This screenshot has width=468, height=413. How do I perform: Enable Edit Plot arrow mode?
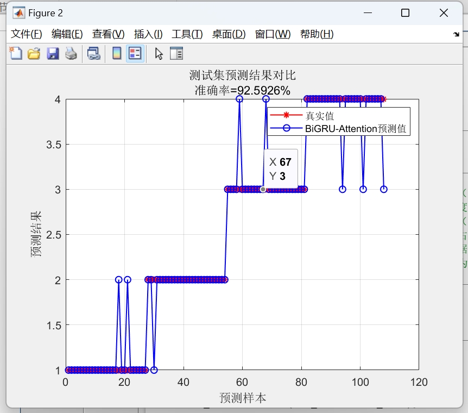coord(157,53)
